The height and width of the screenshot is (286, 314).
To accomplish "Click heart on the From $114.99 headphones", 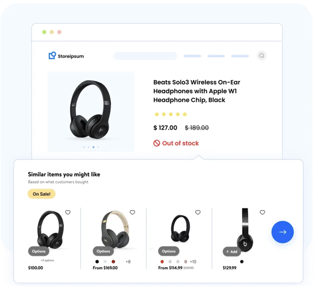I will coord(198,212).
